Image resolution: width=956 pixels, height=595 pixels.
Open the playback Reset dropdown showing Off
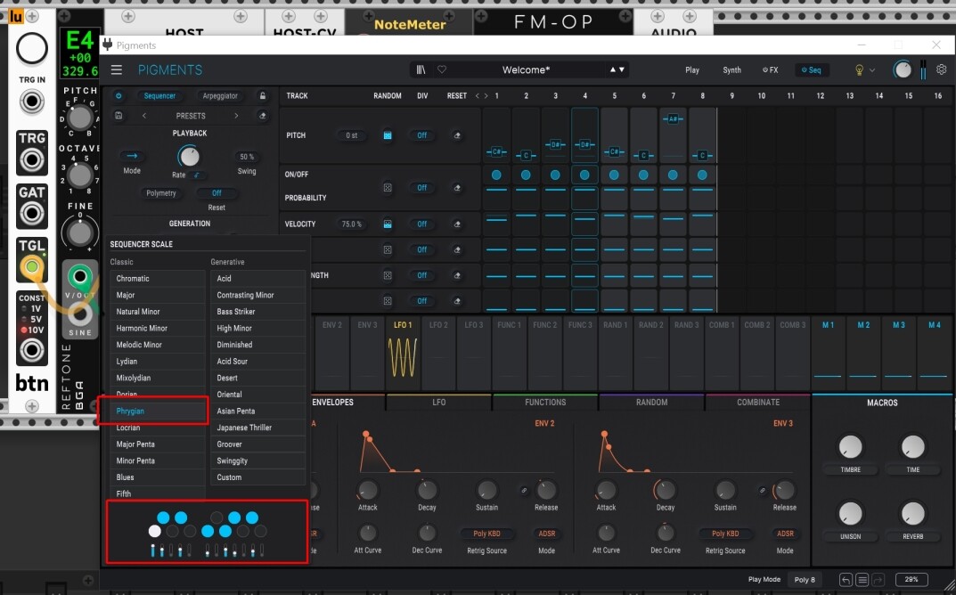(x=217, y=193)
